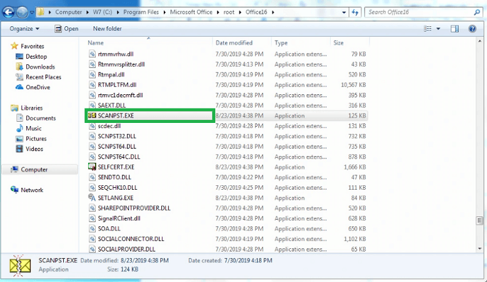Screen dimensions: 487x282
Task: Open Favorites star in the navigation pane
Action: [x=14, y=46]
